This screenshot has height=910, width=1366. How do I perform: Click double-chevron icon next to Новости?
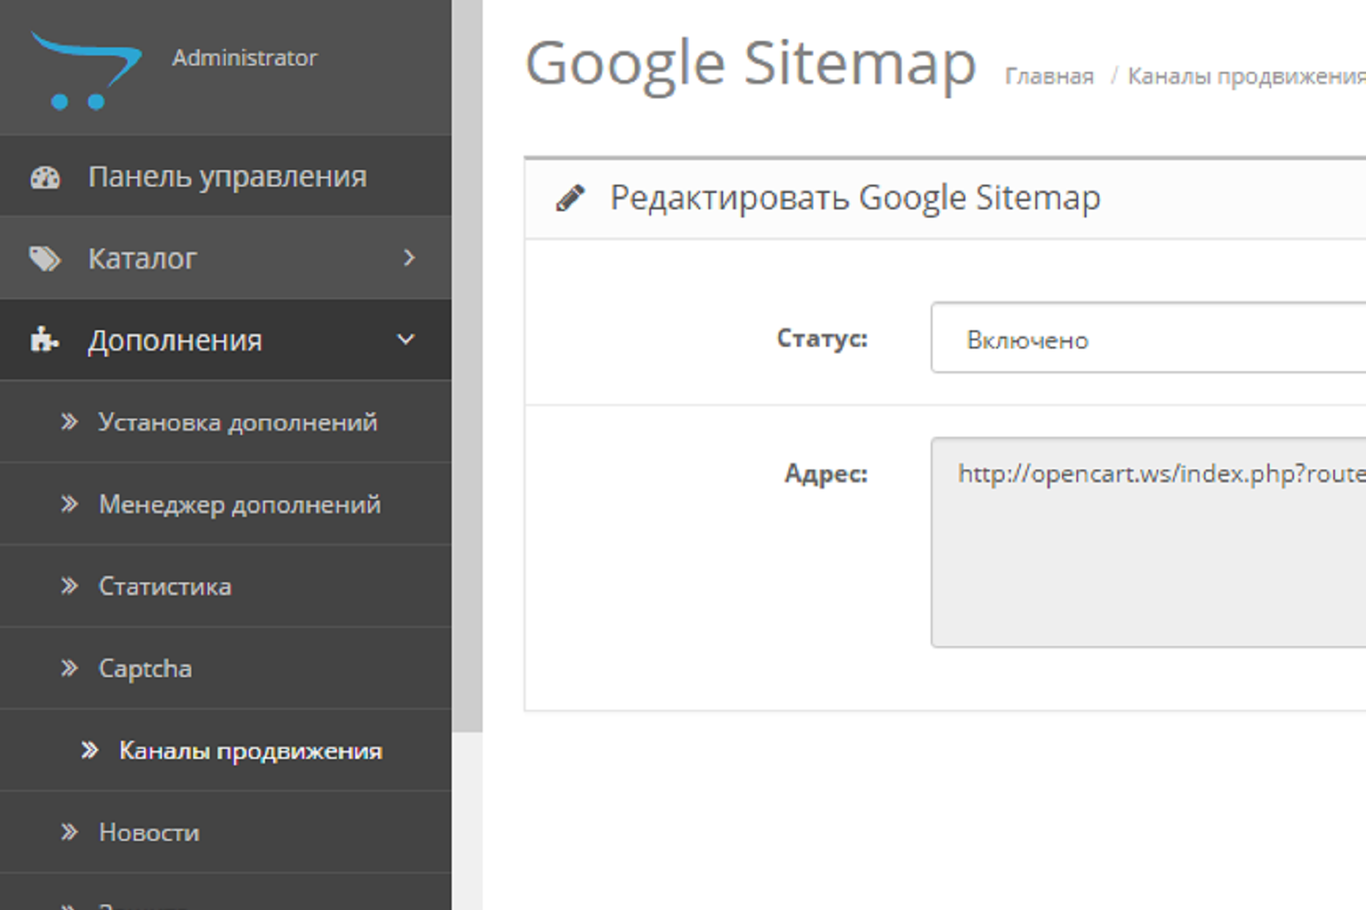click(69, 832)
